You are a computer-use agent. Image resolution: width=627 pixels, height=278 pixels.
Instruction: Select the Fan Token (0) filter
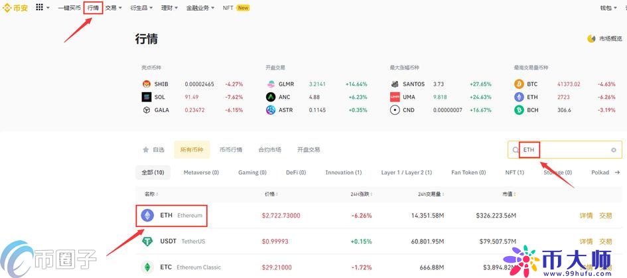468,173
